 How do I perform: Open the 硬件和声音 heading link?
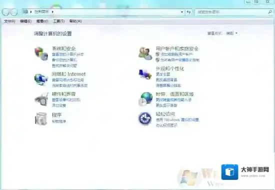[x=64, y=94]
